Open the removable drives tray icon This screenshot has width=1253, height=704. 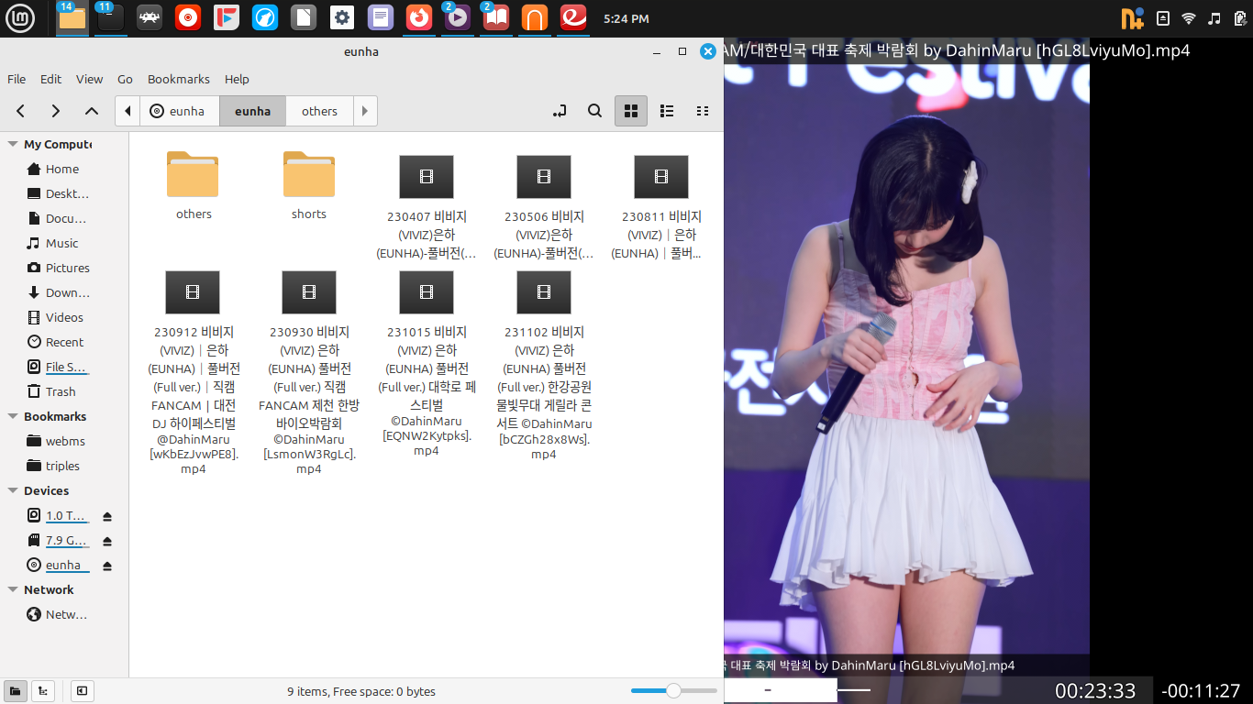pyautogui.click(x=1163, y=18)
